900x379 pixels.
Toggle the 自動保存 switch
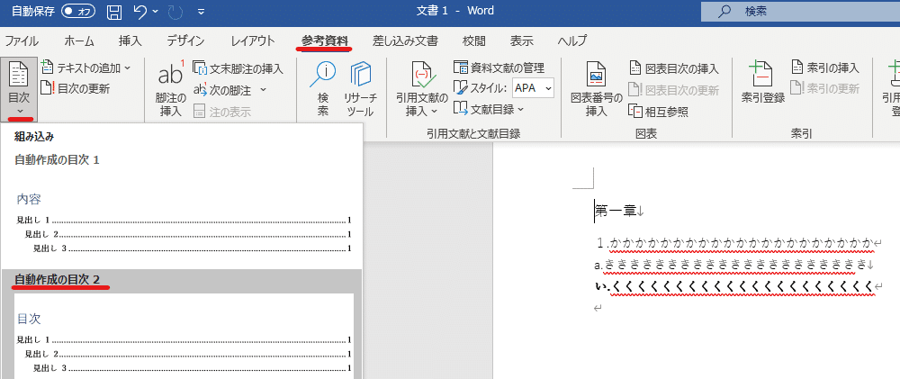(x=79, y=10)
